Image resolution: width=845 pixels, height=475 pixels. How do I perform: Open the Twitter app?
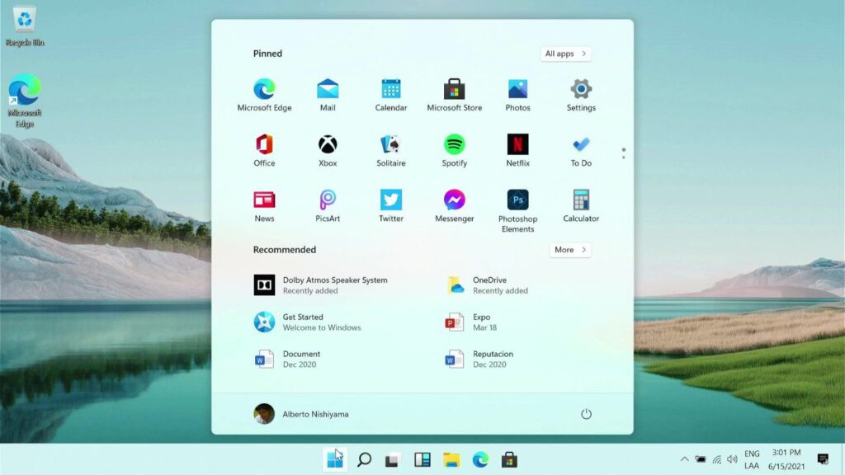(x=390, y=206)
